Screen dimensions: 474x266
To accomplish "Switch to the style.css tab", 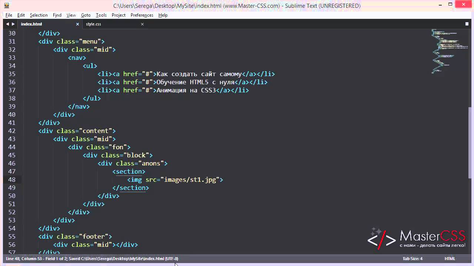I will click(x=93, y=24).
